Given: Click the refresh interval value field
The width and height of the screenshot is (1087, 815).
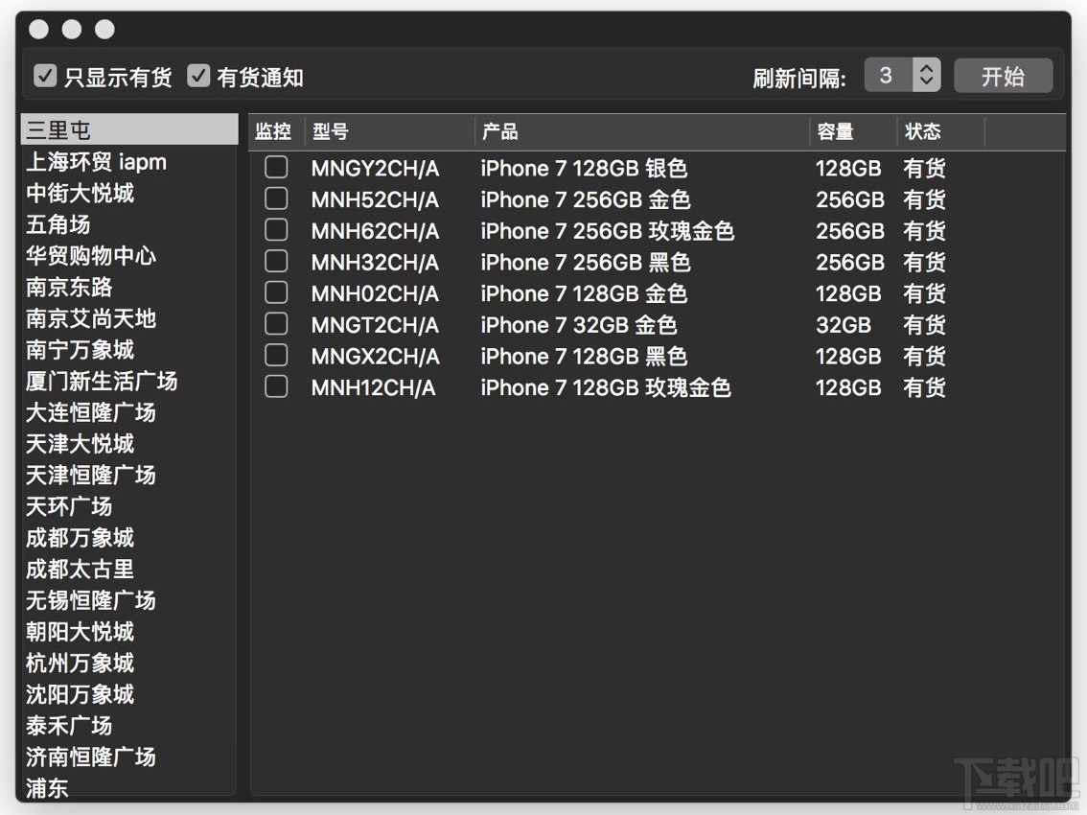Looking at the screenshot, I should pyautogui.click(x=888, y=75).
